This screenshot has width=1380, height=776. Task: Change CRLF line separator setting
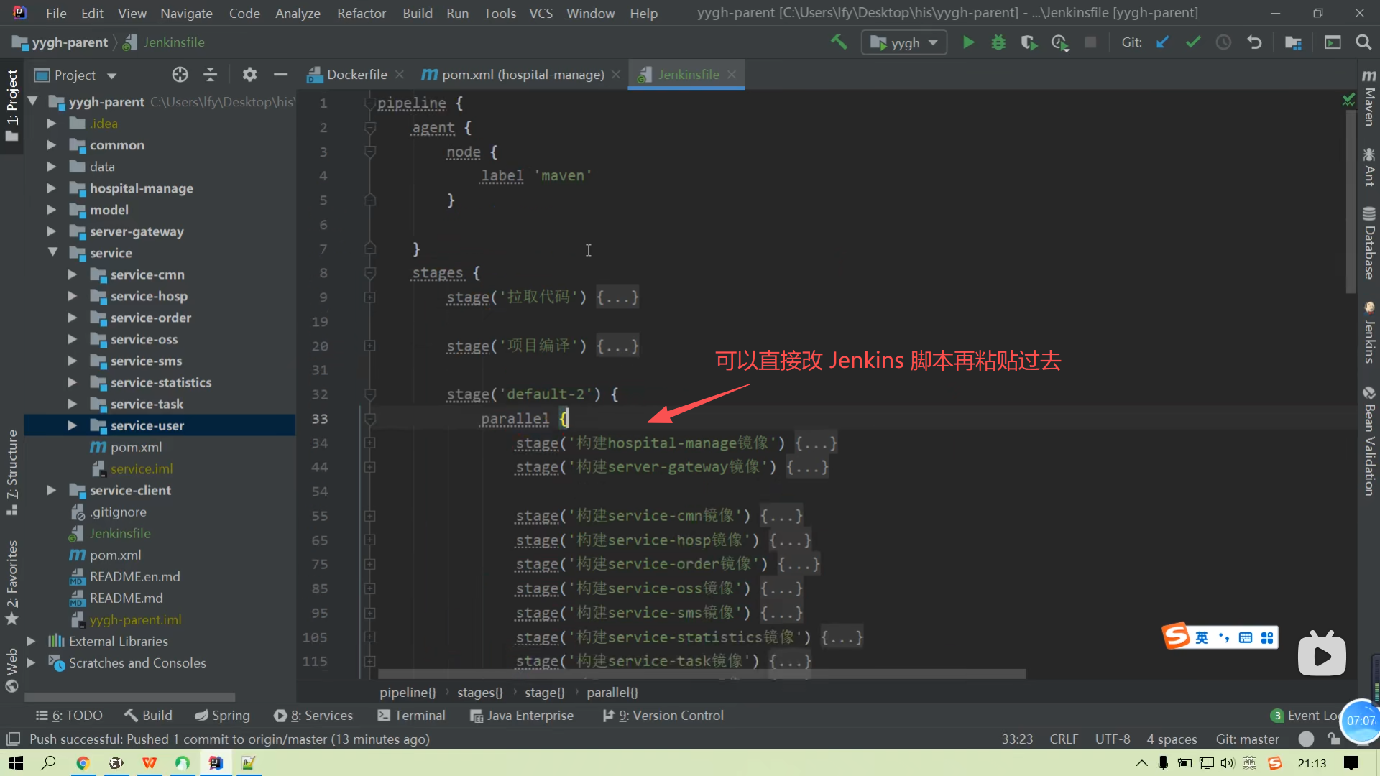[x=1064, y=739]
